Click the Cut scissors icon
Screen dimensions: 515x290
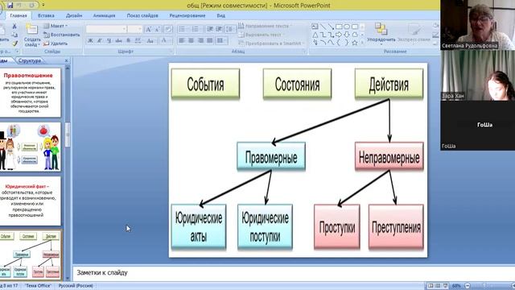(x=14, y=27)
